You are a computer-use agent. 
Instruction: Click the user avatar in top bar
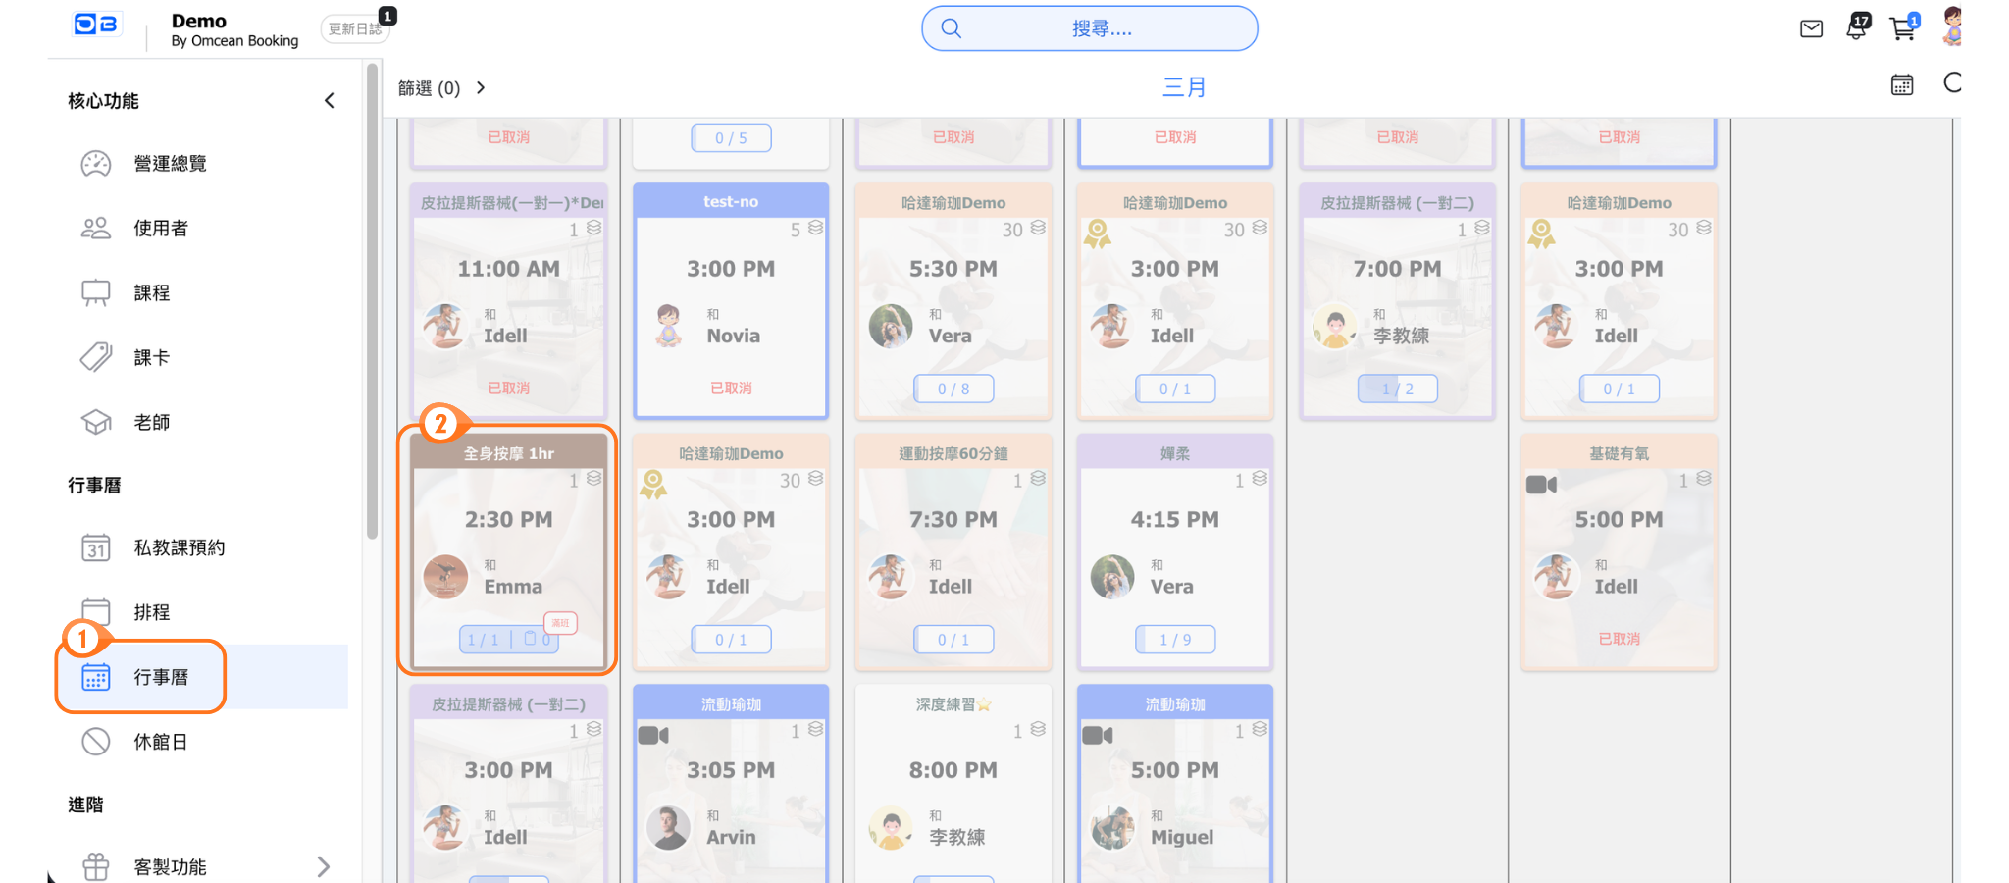point(1952,26)
